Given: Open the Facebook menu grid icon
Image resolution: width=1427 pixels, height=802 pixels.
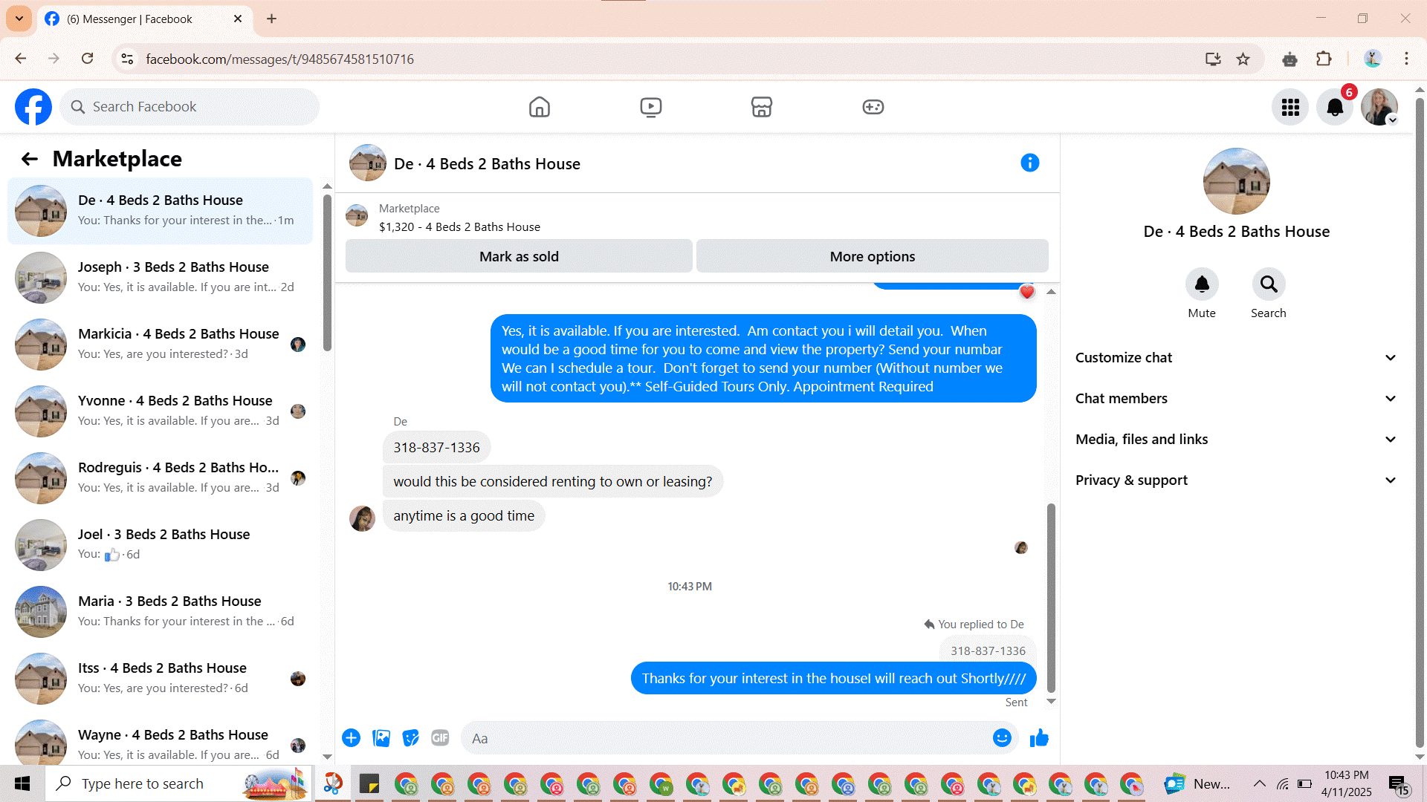Looking at the screenshot, I should click(x=1290, y=107).
